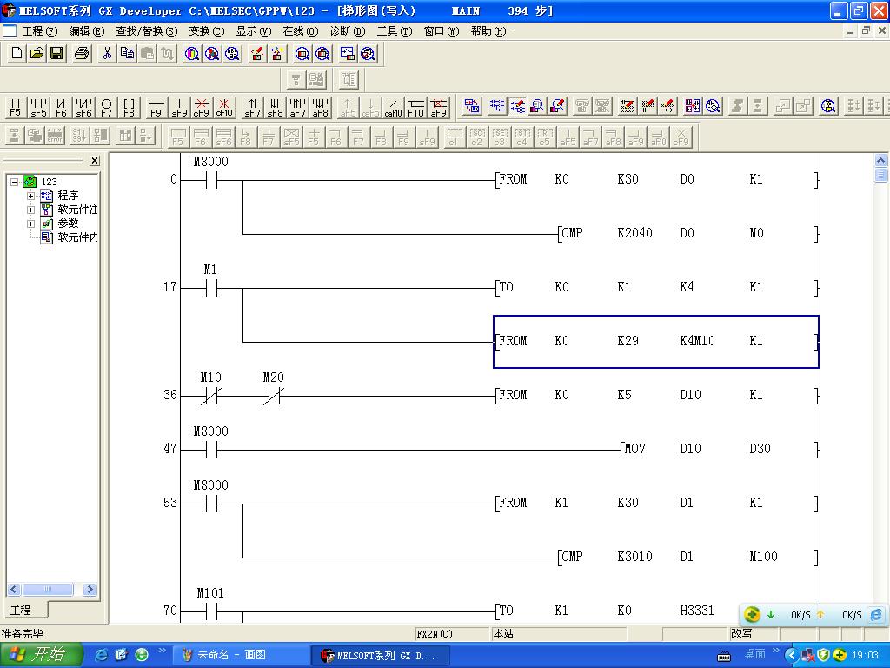Viewport: 890px width, 668px height.
Task: Open the new project icon
Action: pyautogui.click(x=17, y=54)
